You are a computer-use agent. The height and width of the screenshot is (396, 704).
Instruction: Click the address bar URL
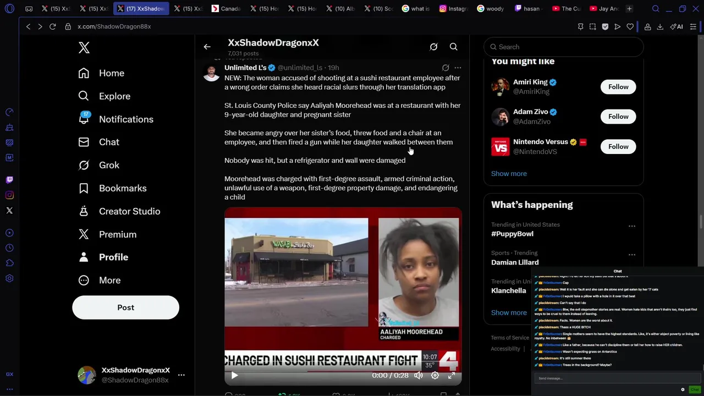(x=114, y=26)
